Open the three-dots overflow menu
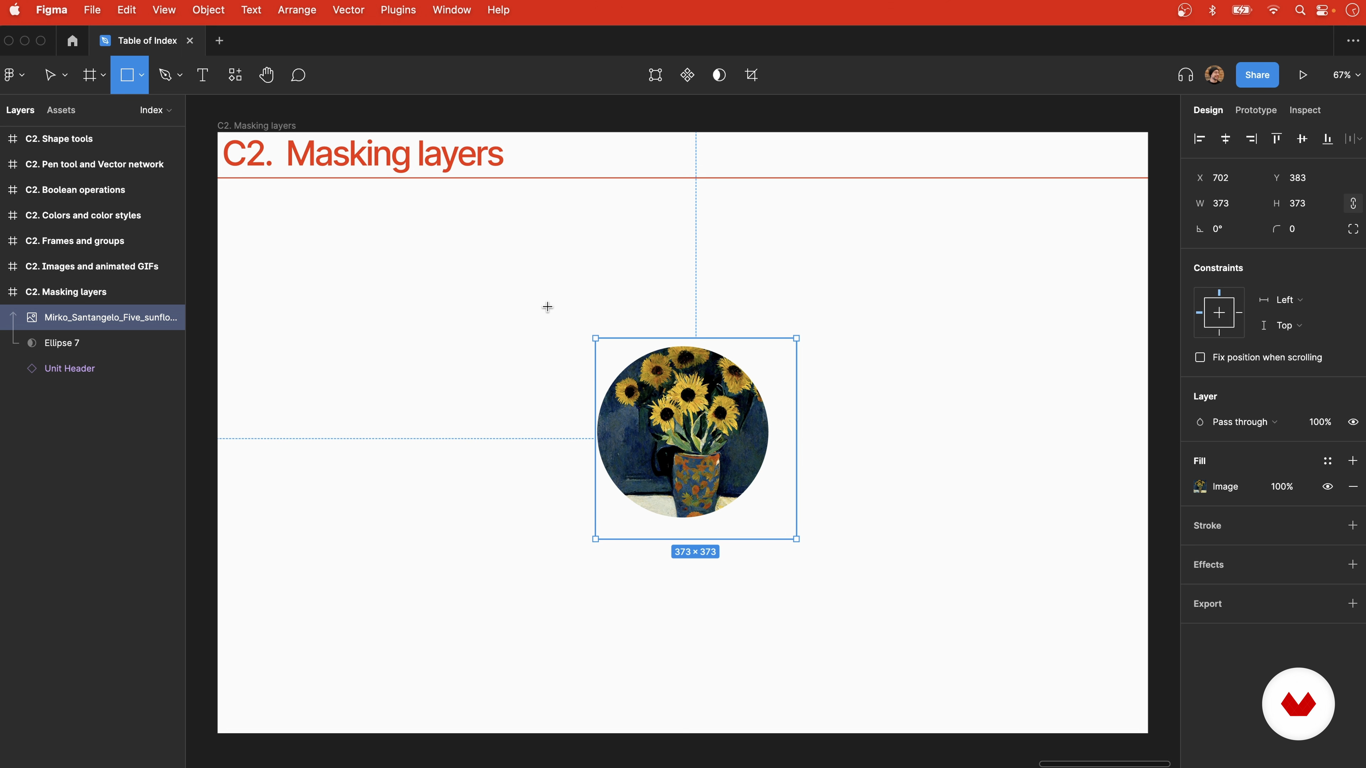The image size is (1366, 768). [1353, 40]
